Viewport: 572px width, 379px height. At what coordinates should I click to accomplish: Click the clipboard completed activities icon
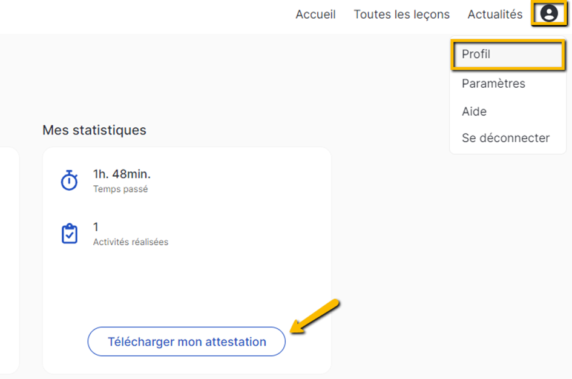click(x=70, y=234)
